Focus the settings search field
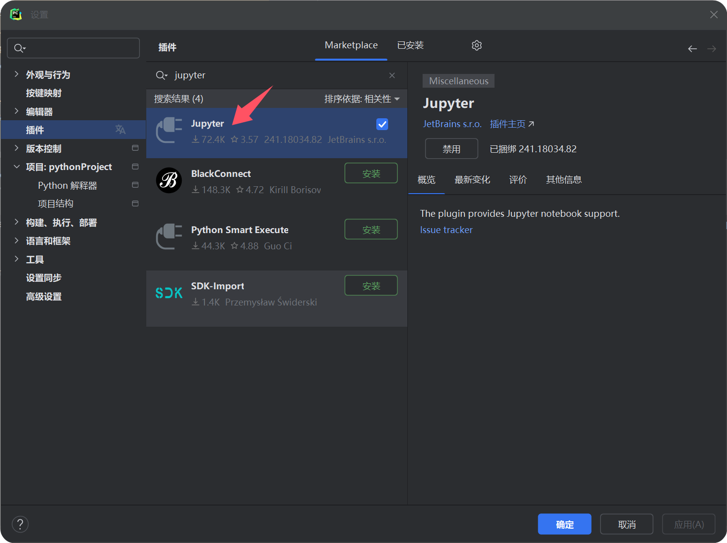The width and height of the screenshot is (727, 543). 73,48
